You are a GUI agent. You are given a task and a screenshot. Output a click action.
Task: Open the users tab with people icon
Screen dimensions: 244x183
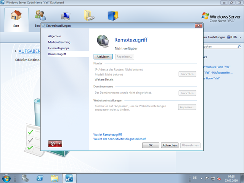(x=40, y=15)
